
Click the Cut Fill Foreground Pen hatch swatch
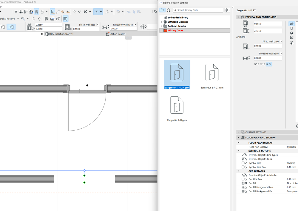(243, 187)
